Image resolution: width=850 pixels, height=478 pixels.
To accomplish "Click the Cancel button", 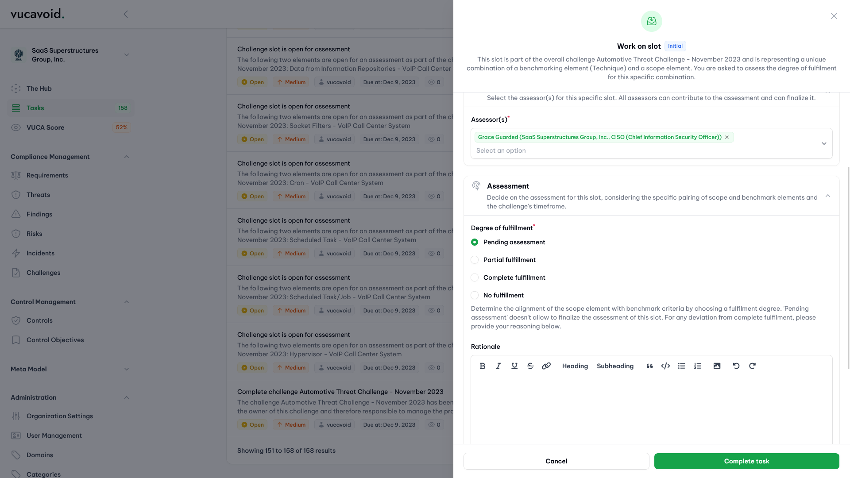I will pos(556,460).
